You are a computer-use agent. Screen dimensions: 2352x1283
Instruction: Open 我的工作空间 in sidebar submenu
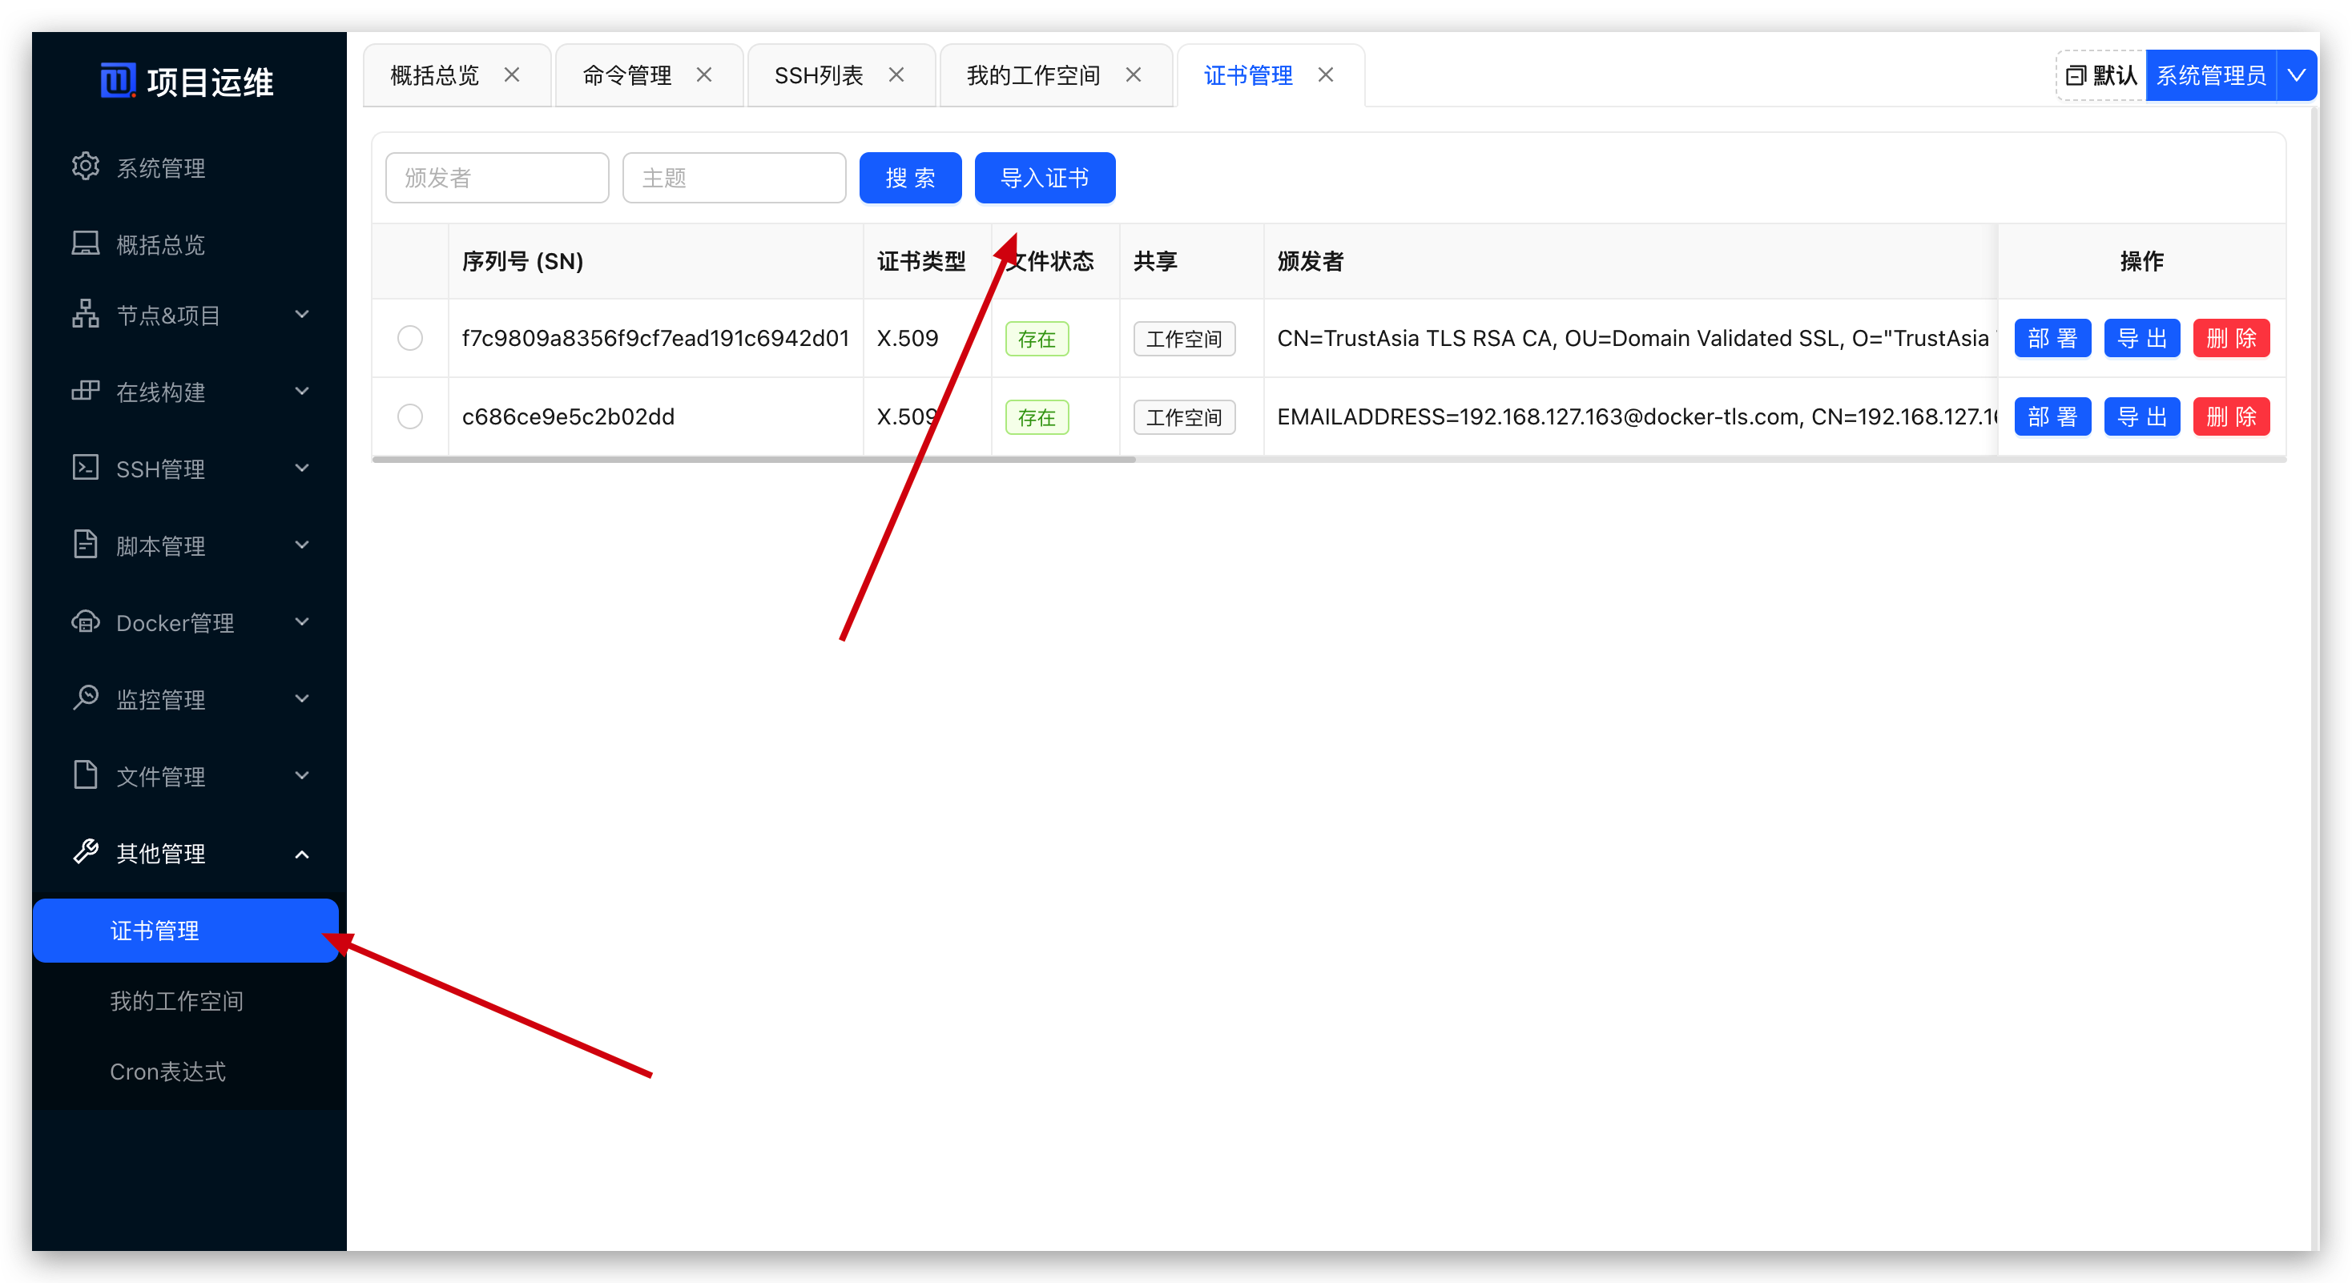click(x=176, y=1001)
